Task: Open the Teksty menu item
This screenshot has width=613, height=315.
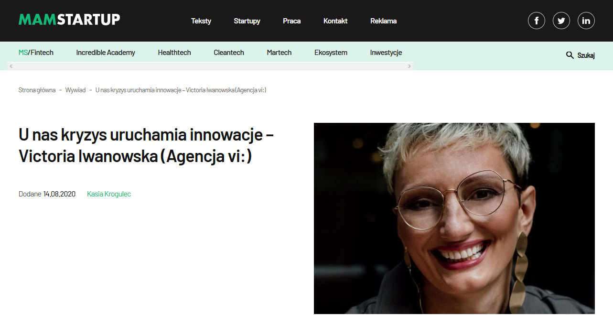Action: [201, 21]
